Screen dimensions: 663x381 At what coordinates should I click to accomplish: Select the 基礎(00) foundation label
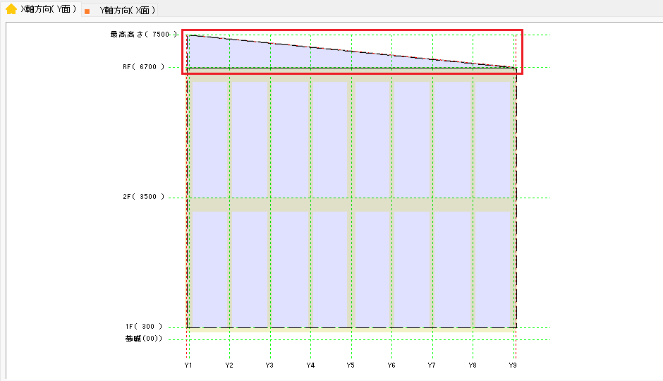pyautogui.click(x=144, y=339)
